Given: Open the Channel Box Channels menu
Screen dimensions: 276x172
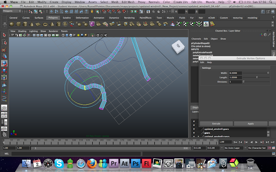Looking at the screenshot, I should point(196,39).
